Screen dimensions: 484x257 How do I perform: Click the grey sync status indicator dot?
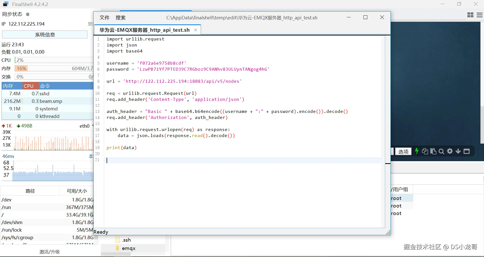click(x=28, y=14)
